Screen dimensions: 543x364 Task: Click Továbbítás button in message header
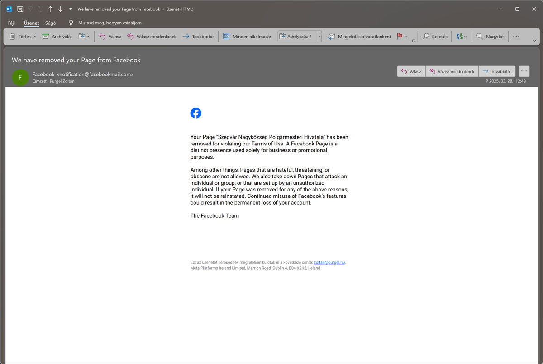click(497, 71)
